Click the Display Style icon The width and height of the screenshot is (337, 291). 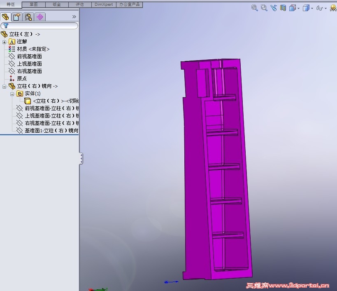(x=306, y=8)
